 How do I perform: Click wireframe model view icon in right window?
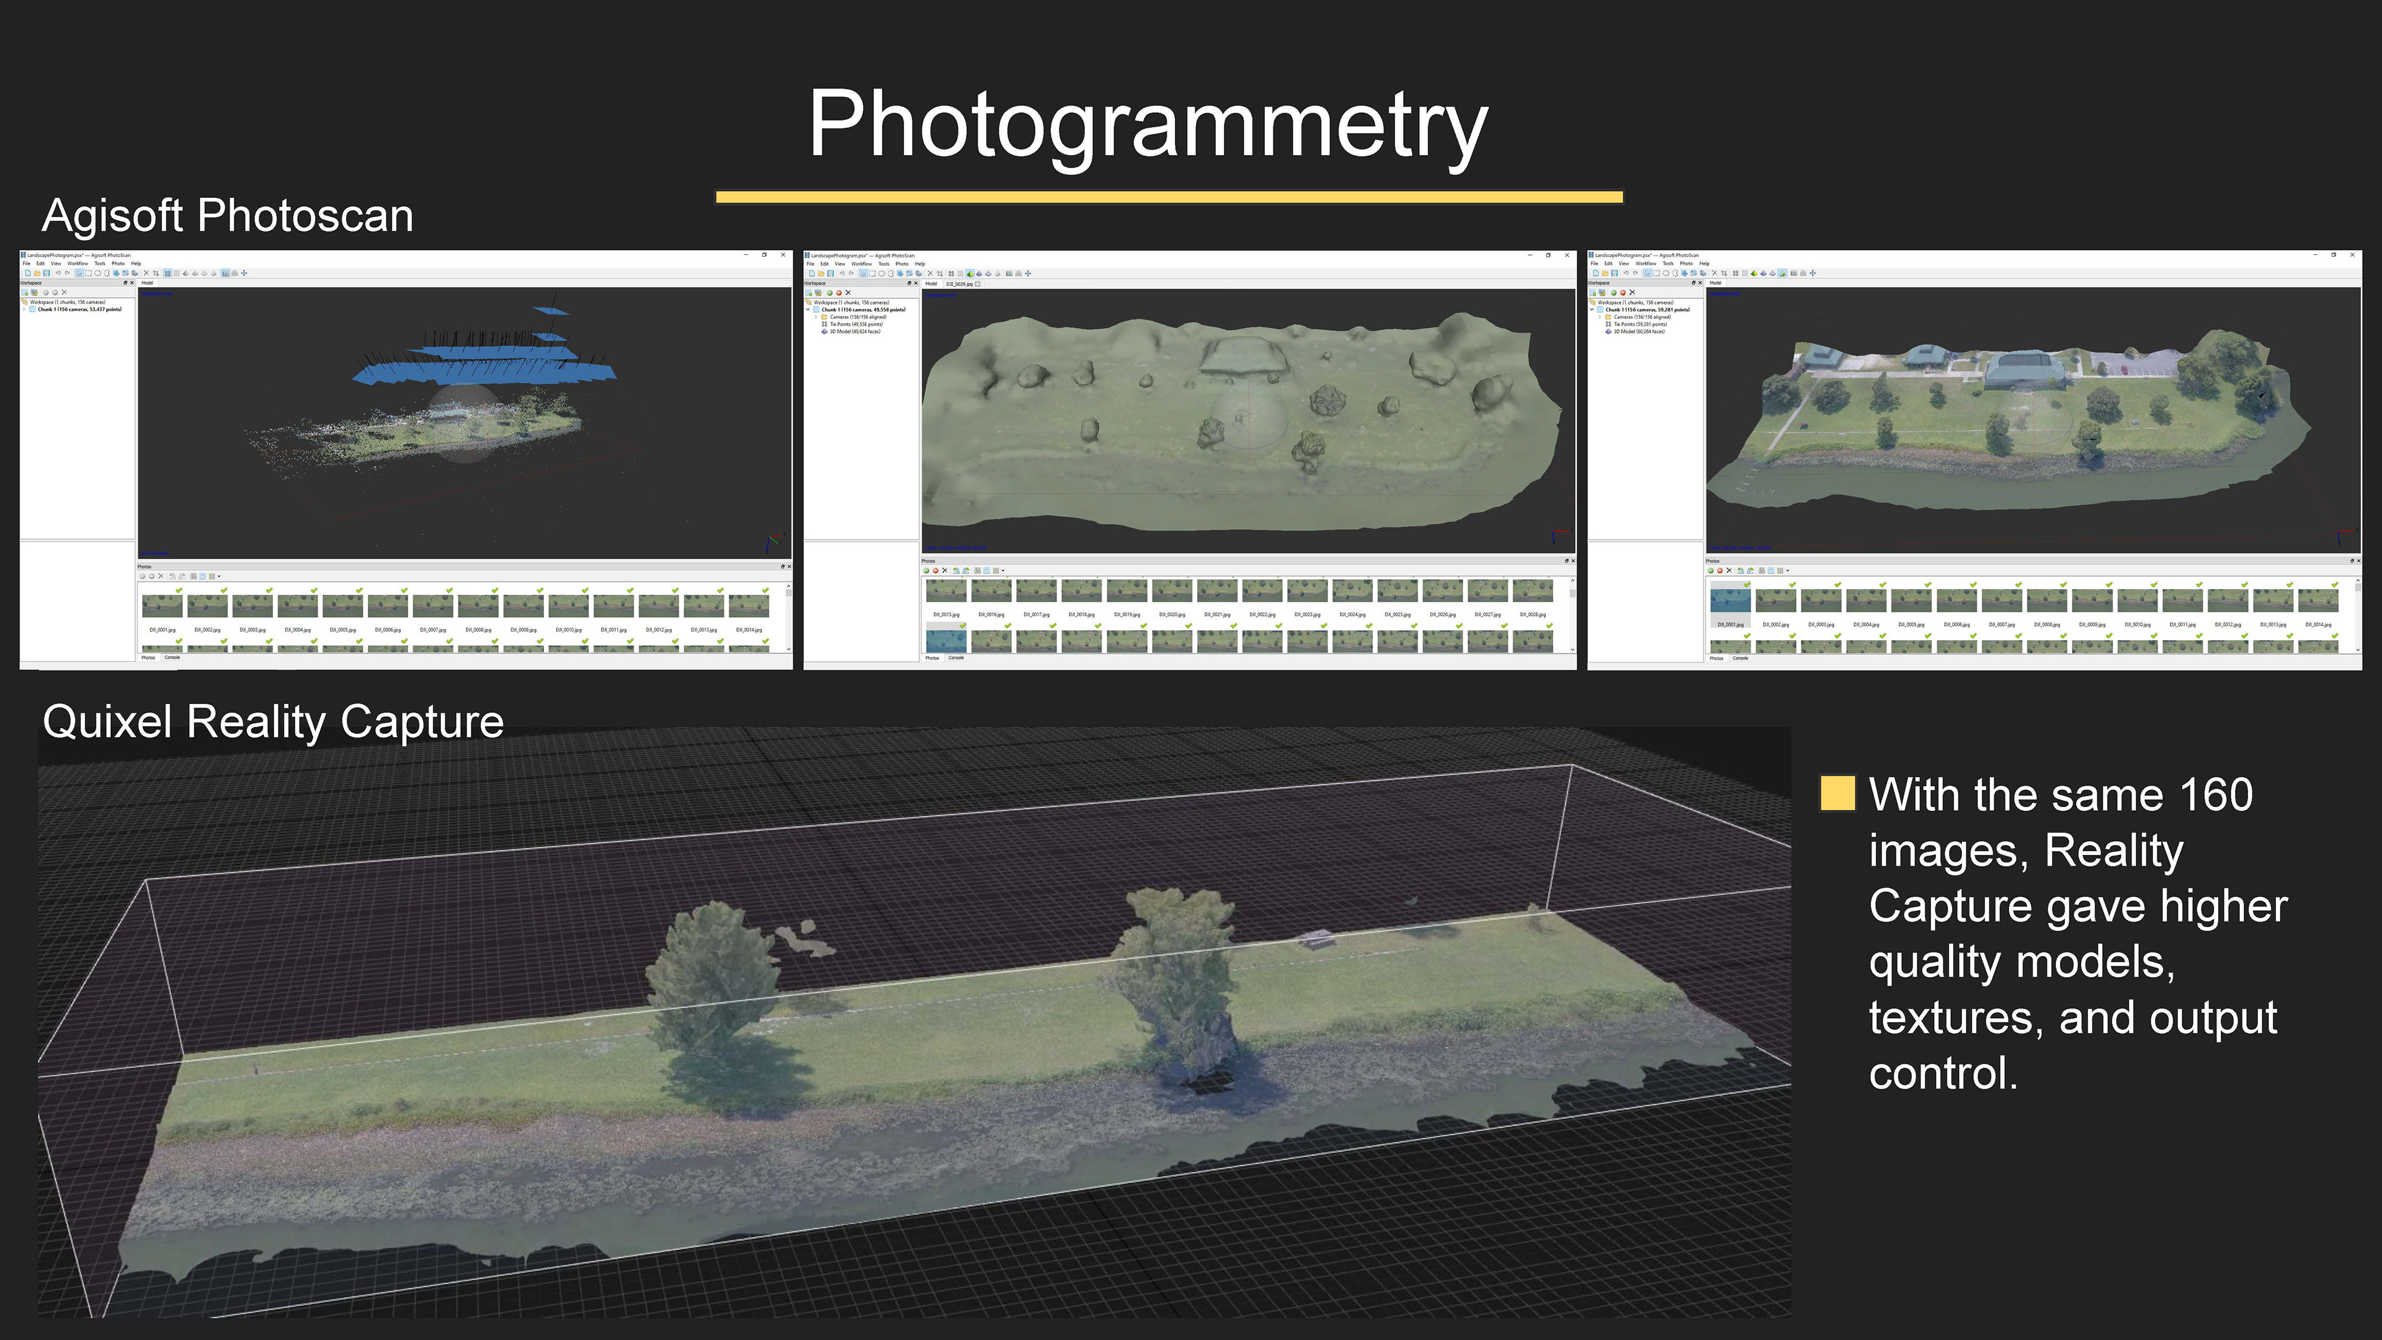coord(1773,274)
